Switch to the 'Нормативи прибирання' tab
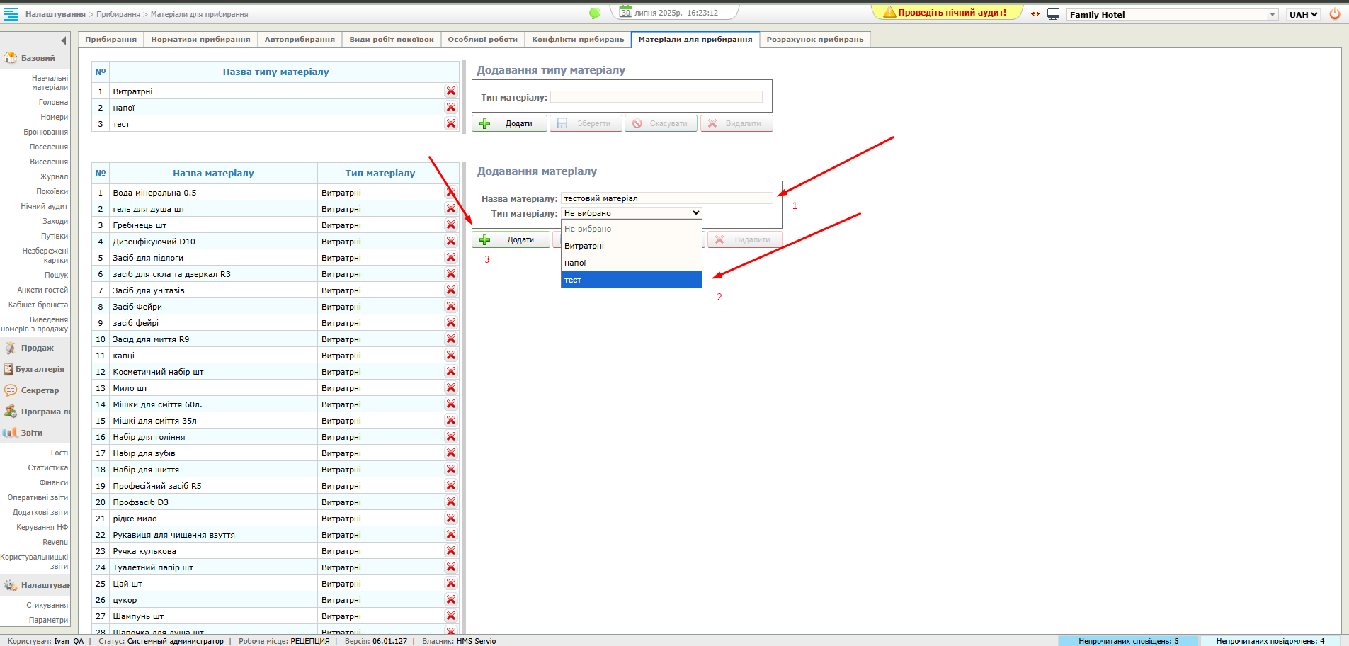The image size is (1349, 646). (200, 40)
